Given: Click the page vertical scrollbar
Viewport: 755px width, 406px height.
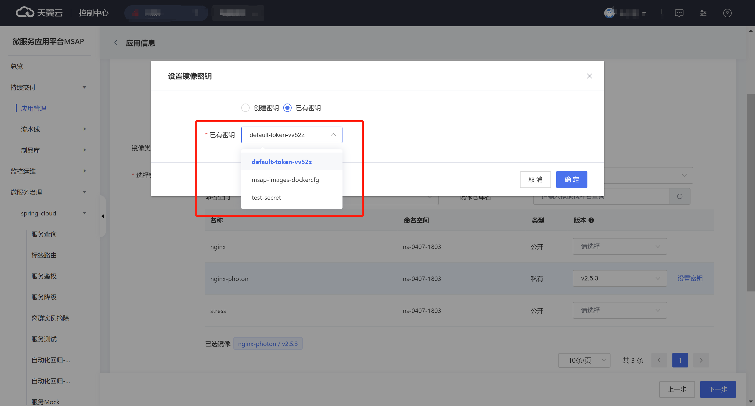Looking at the screenshot, I should (750, 192).
